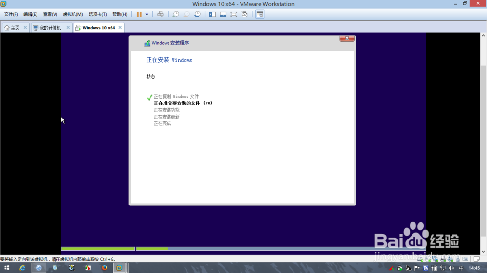Image resolution: width=487 pixels, height=273 pixels.
Task: Click the '正在准备要安装的文件 (1%)' step
Action: [183, 103]
